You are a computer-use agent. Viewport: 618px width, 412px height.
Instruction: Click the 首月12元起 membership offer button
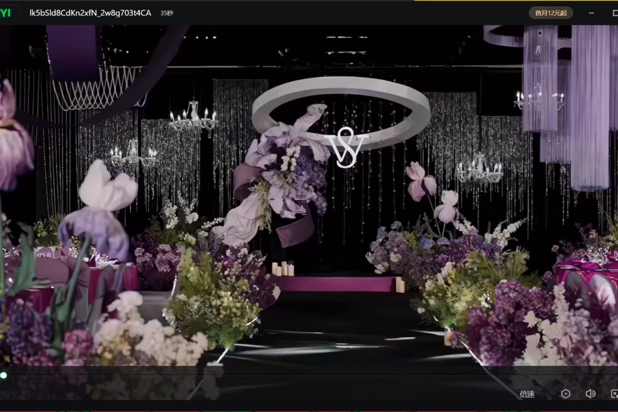tap(551, 13)
